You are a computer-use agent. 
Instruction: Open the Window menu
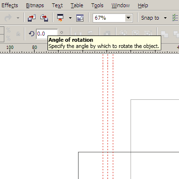coord(120,5)
